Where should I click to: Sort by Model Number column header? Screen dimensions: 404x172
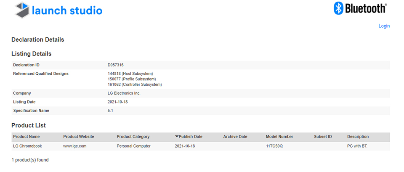(x=279, y=137)
